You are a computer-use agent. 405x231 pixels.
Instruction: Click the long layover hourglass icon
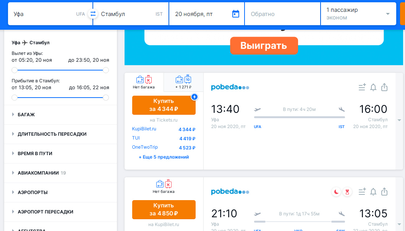click(347, 192)
